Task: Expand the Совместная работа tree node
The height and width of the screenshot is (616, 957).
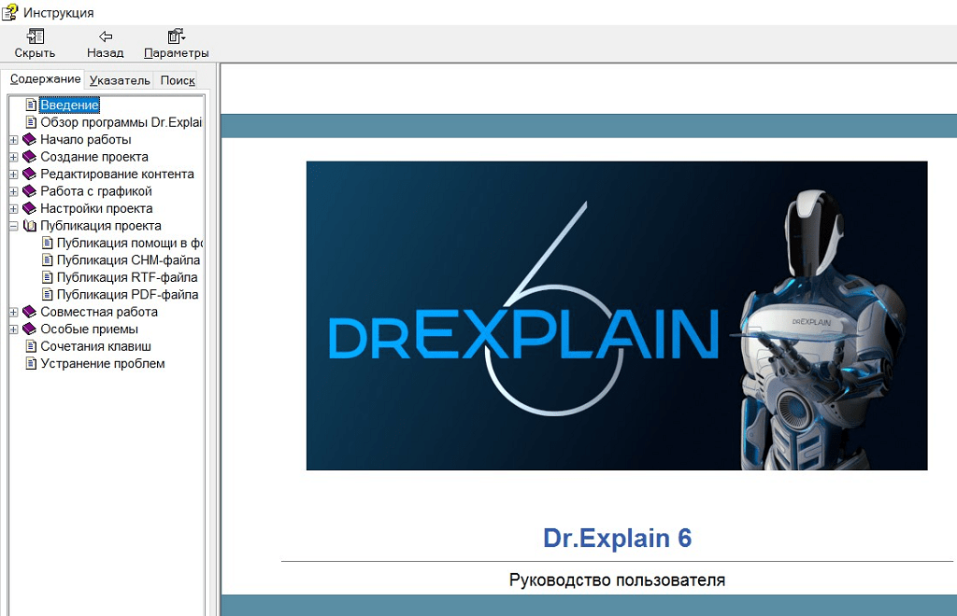Action: pos(13,312)
